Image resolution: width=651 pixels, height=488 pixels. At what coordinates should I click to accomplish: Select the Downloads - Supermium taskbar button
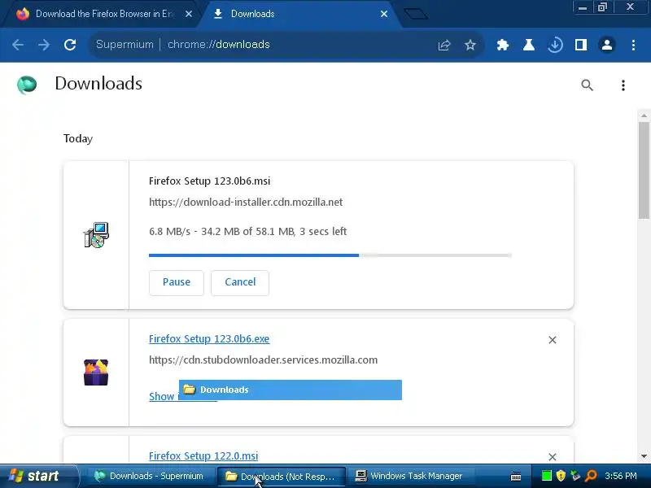click(150, 476)
